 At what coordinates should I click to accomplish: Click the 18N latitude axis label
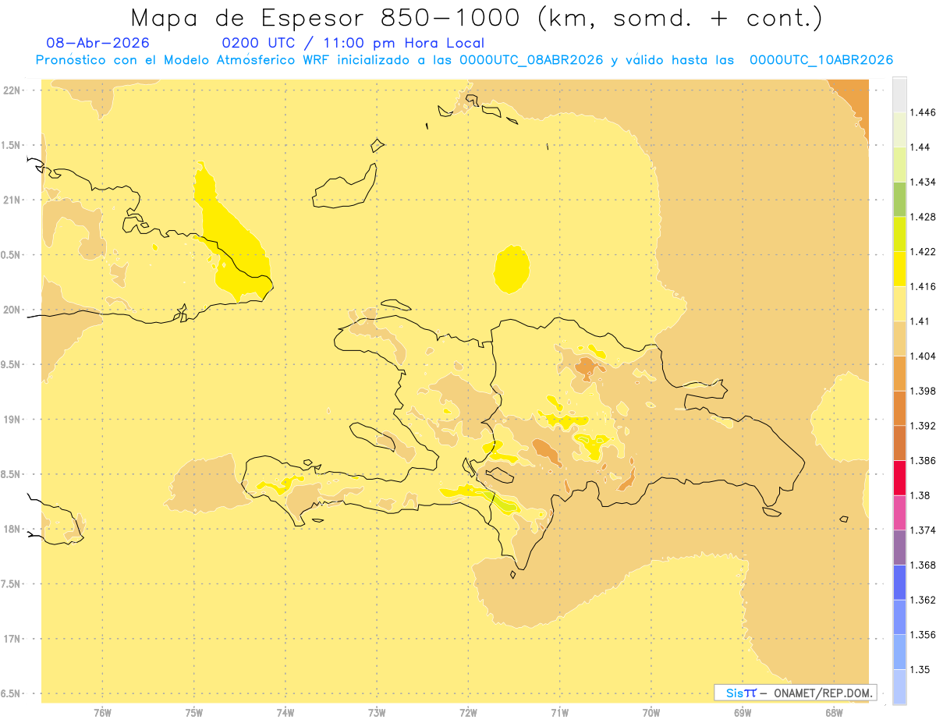coord(12,530)
